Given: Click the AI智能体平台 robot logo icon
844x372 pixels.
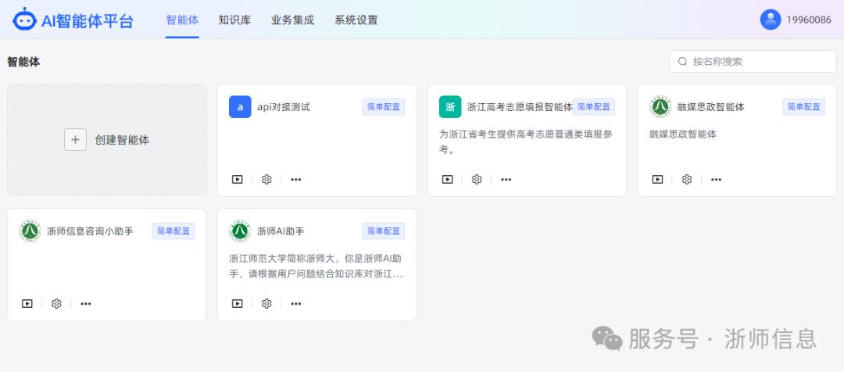Looking at the screenshot, I should point(25,20).
